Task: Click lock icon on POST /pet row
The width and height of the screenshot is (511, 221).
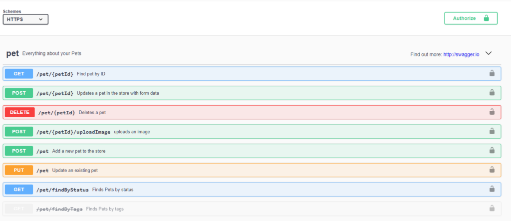Action: pos(492,150)
